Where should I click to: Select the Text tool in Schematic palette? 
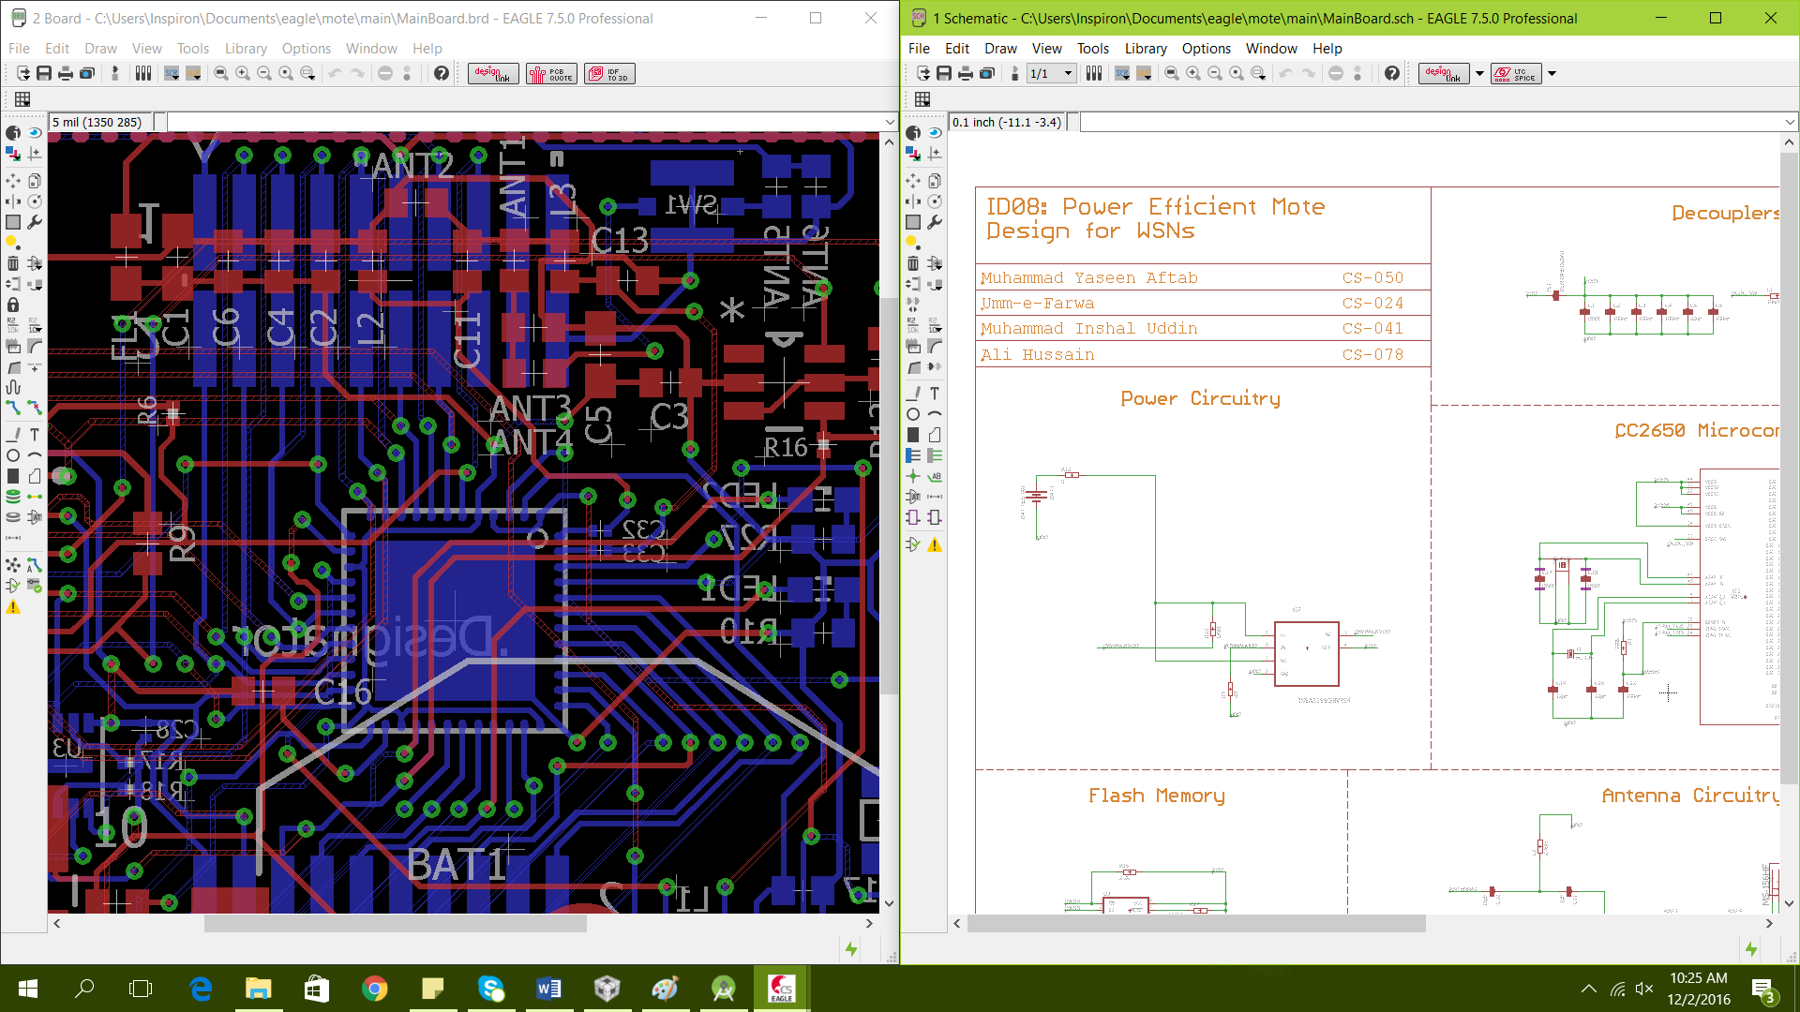click(x=935, y=393)
